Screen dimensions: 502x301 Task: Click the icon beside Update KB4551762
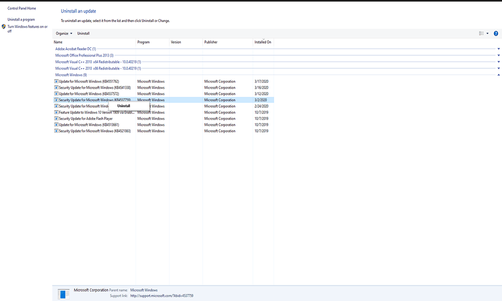pos(56,81)
